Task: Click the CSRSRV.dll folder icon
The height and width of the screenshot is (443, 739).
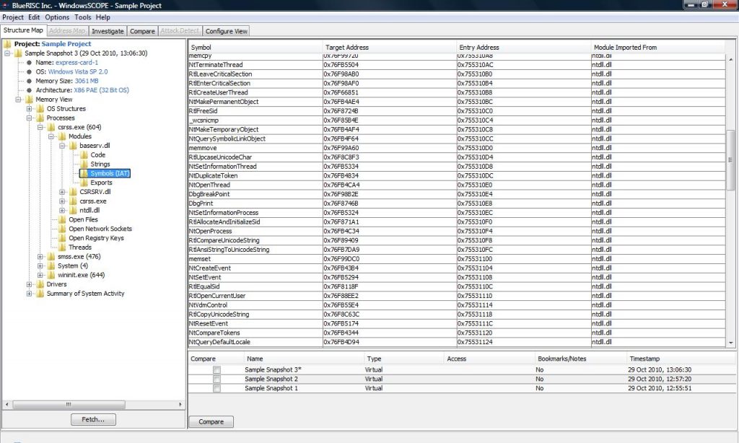Action: click(73, 192)
